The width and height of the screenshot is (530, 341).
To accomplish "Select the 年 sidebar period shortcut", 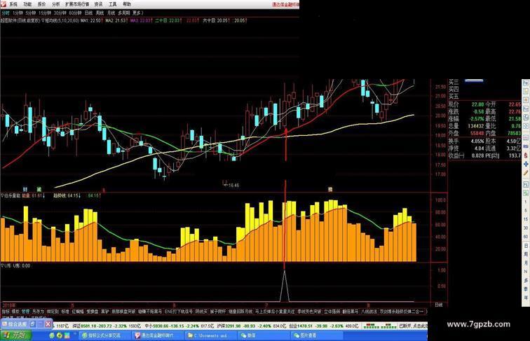I will [526, 298].
